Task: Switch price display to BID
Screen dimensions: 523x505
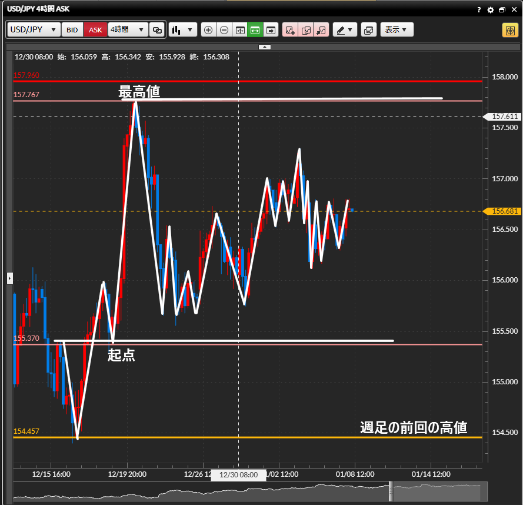Action: click(x=72, y=30)
